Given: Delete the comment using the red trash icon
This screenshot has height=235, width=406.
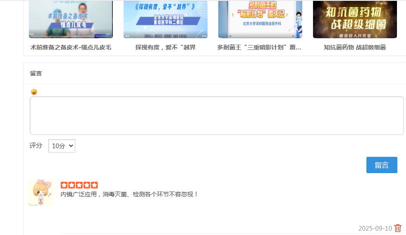Looking at the screenshot, I should point(398,228).
